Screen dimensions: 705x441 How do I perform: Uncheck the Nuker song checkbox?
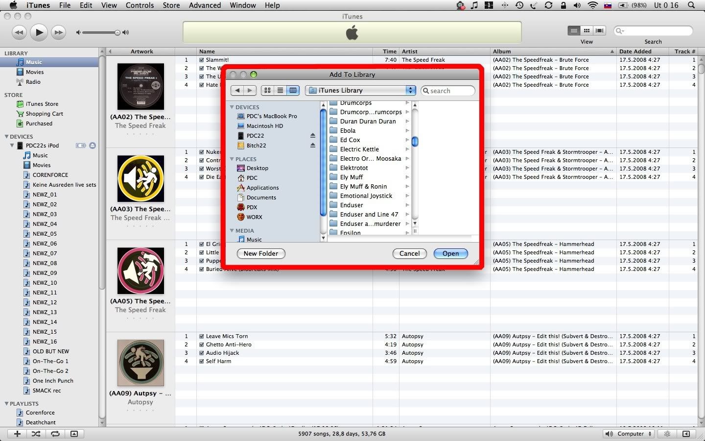202,152
